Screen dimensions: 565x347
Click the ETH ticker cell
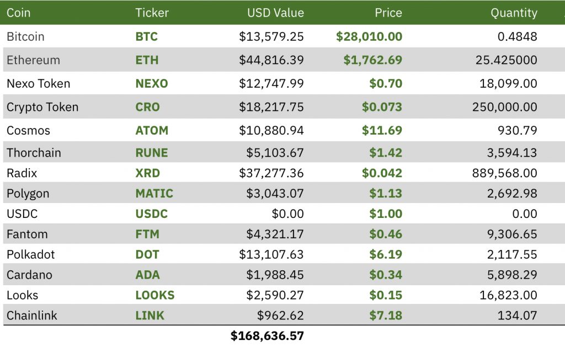tap(147, 60)
